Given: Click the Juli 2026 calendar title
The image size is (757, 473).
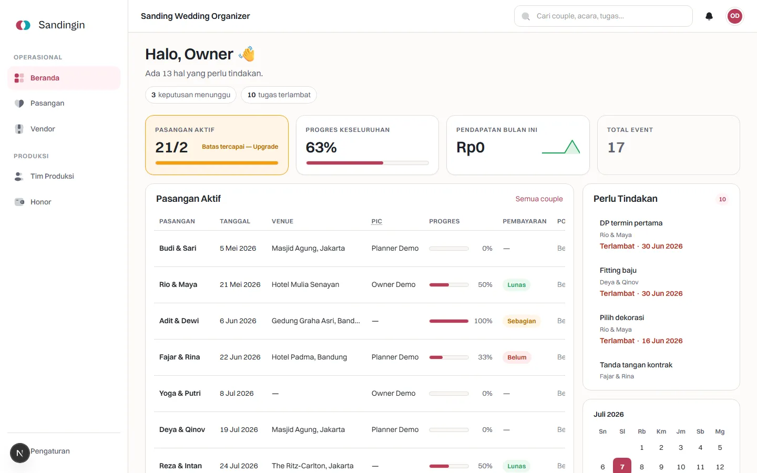Looking at the screenshot, I should 609,415.
